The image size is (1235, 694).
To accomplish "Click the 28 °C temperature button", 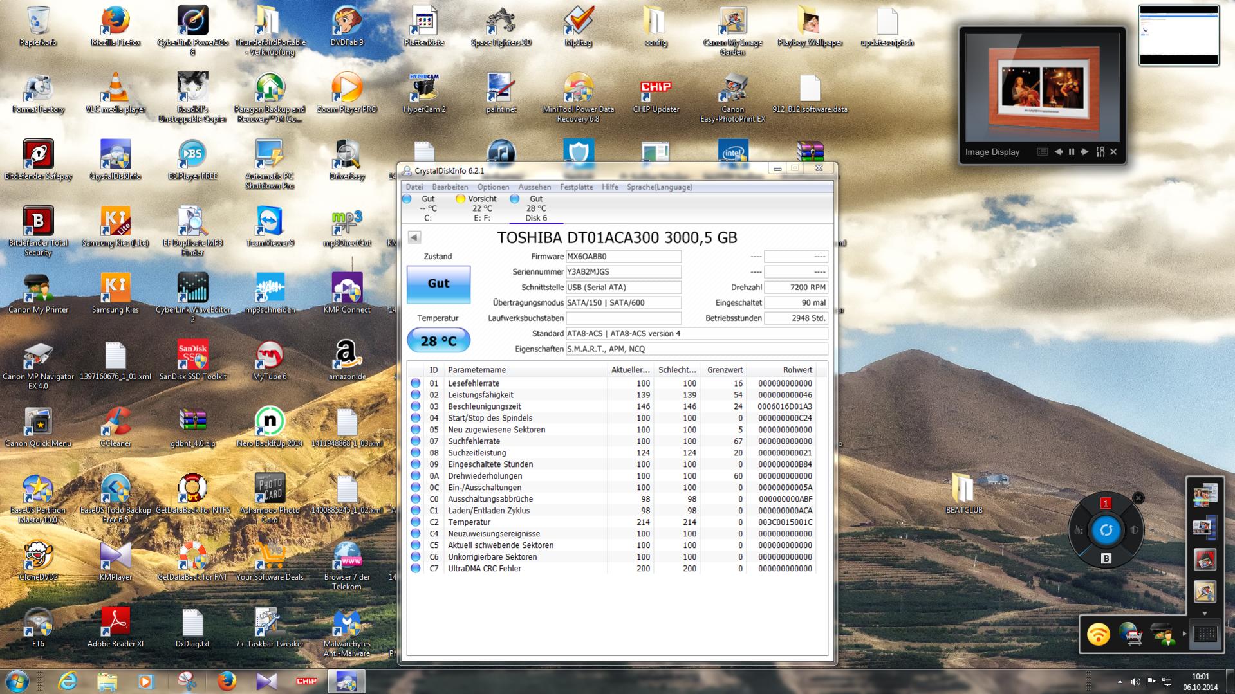I will (438, 341).
